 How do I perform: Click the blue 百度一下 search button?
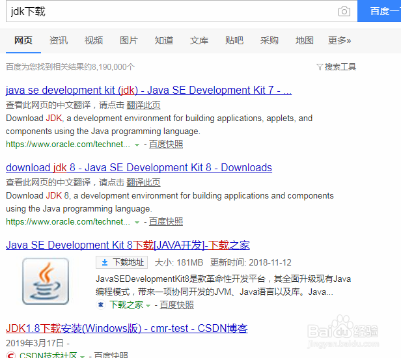380,11
